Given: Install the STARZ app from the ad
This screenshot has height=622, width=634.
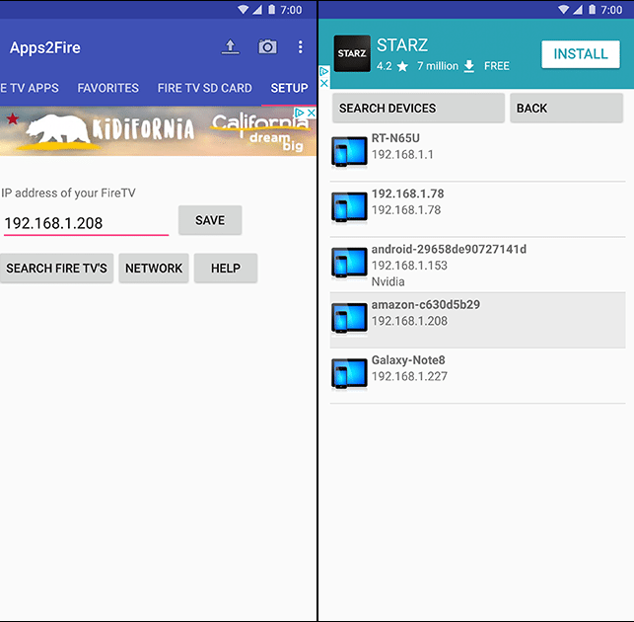Looking at the screenshot, I should click(x=581, y=54).
